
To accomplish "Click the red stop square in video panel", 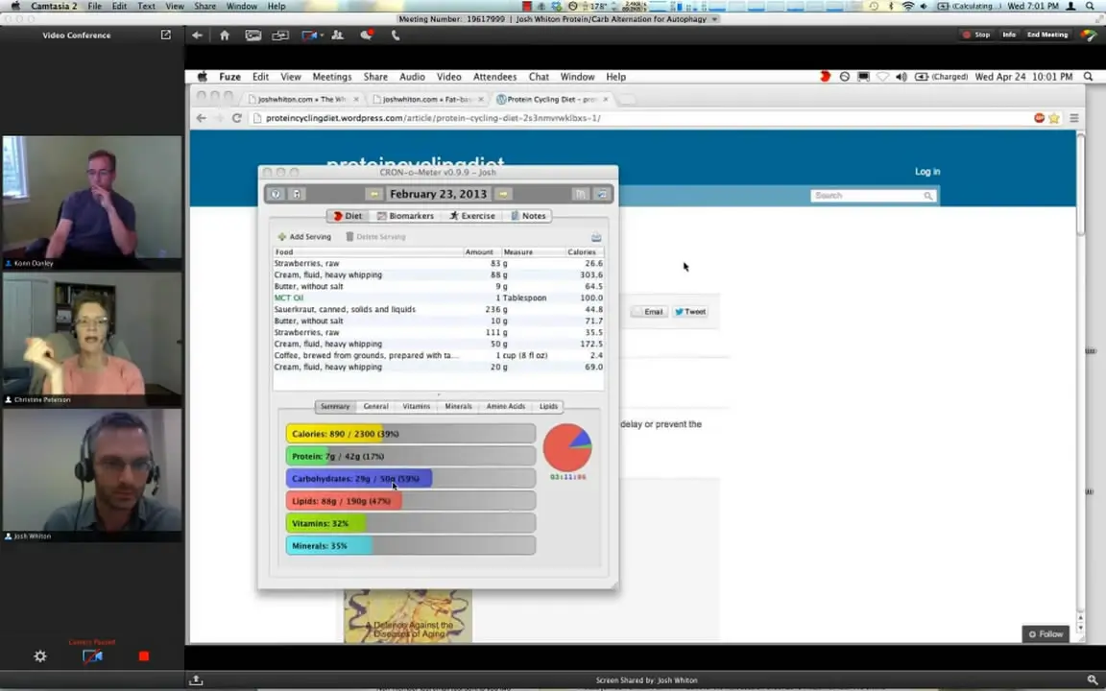I will pyautogui.click(x=144, y=656).
